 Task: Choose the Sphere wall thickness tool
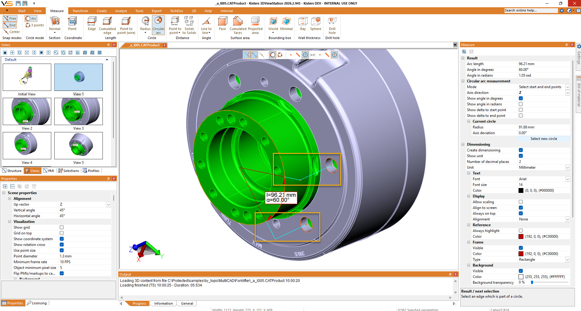point(316,24)
